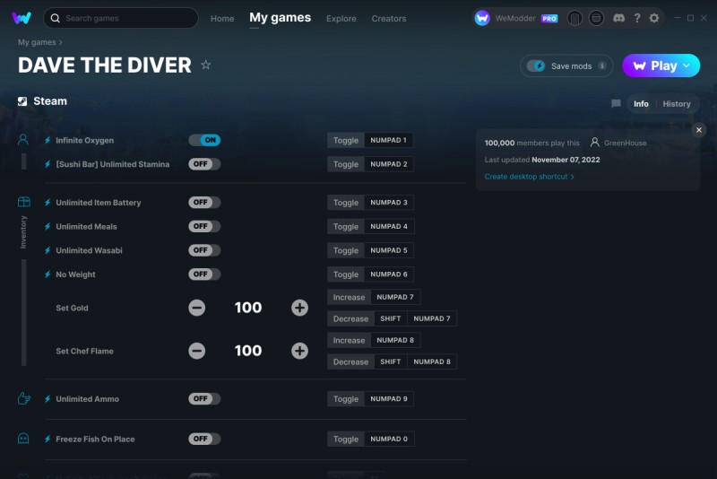Open settings gear icon

pyautogui.click(x=654, y=18)
